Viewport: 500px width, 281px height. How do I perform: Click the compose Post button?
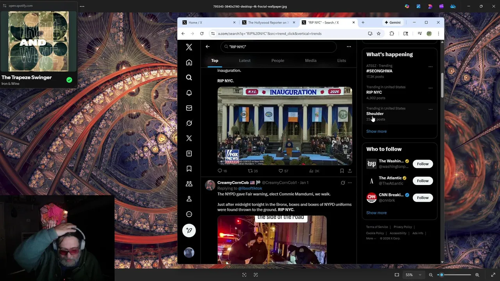coord(189,231)
